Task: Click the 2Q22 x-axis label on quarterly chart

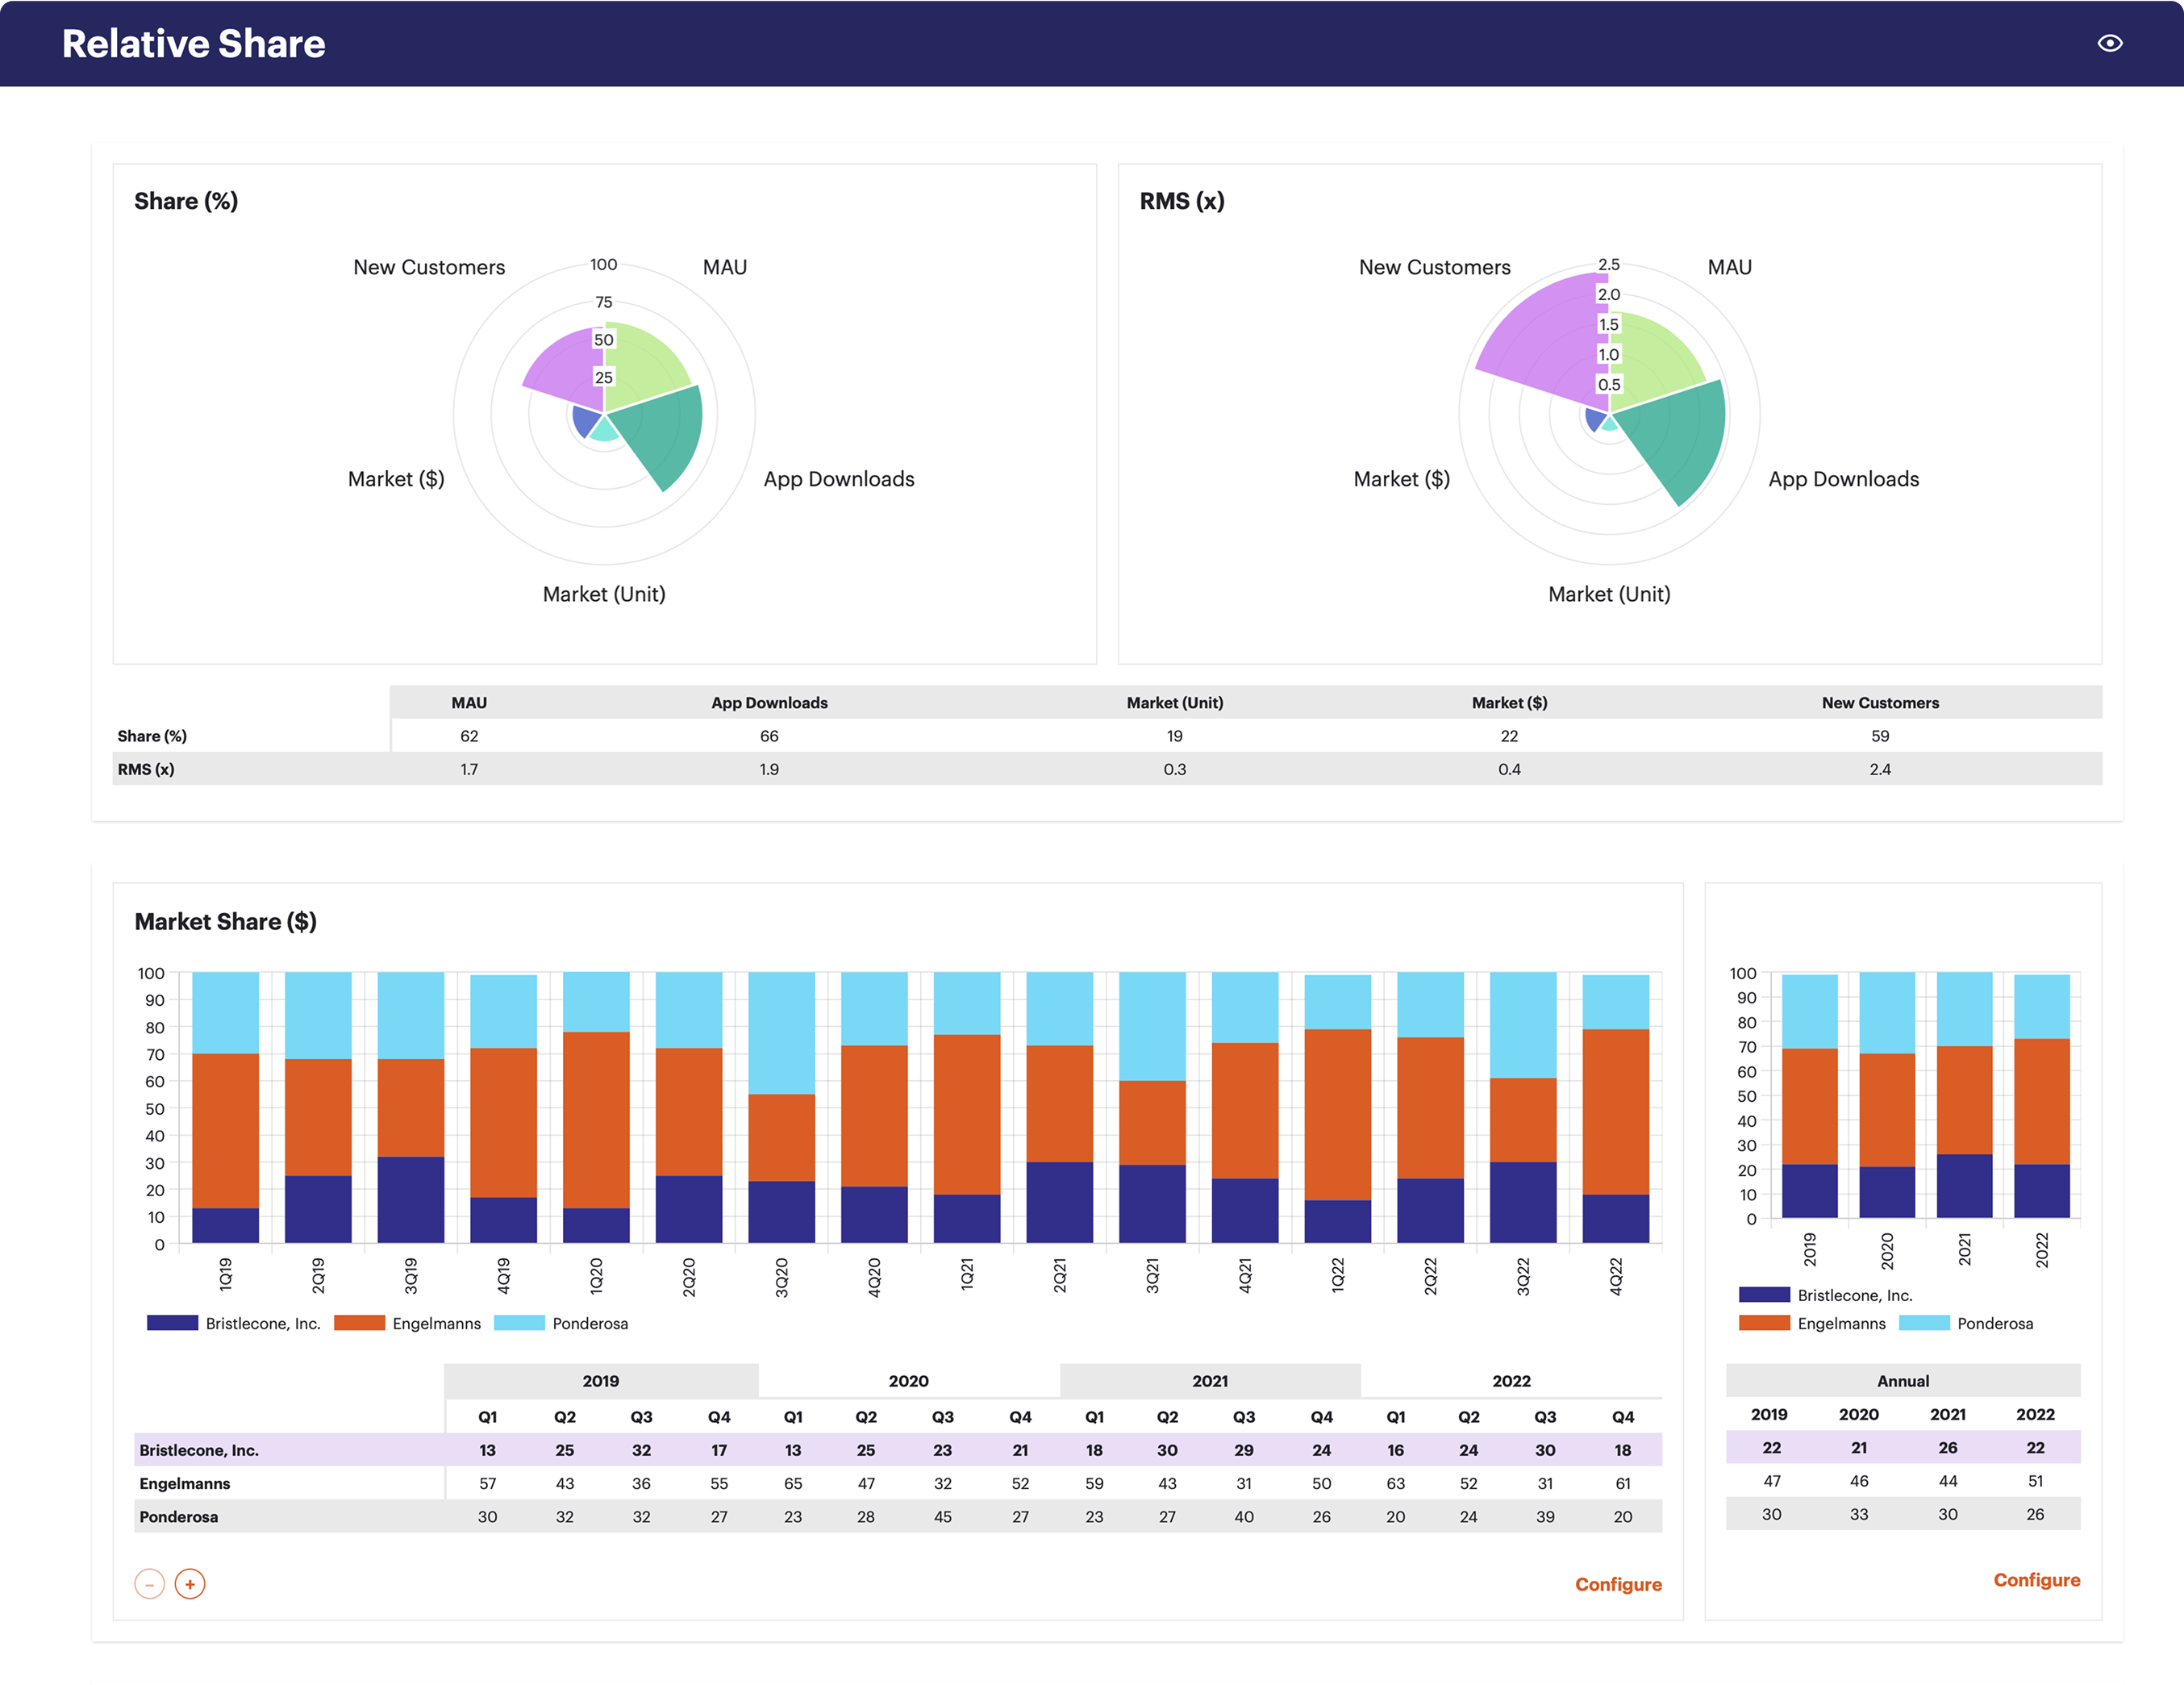Action: (1430, 1276)
